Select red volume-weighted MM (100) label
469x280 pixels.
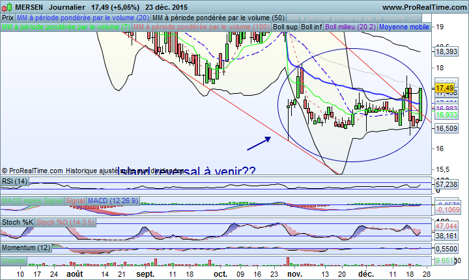click(x=201, y=27)
